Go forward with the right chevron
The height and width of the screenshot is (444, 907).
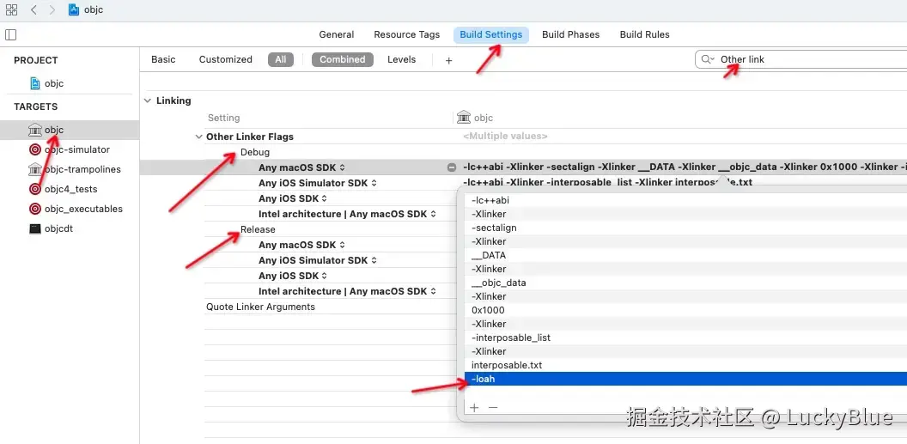coord(52,9)
